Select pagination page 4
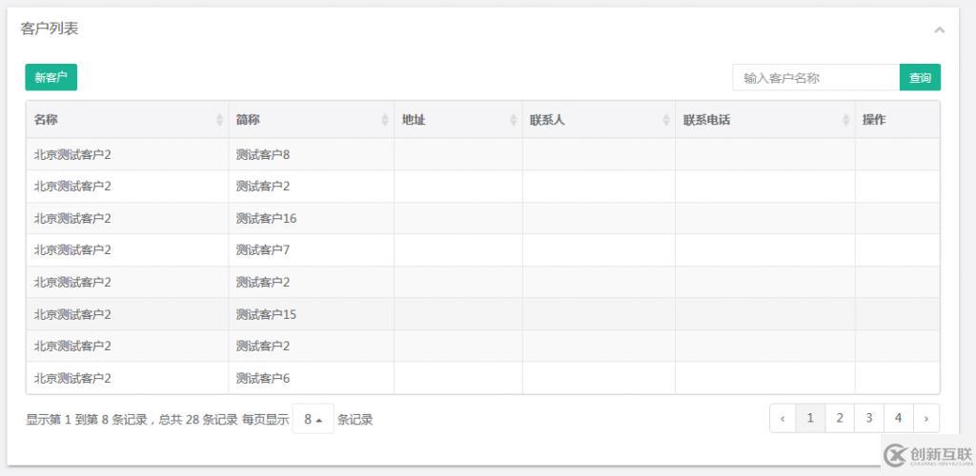 (x=898, y=418)
